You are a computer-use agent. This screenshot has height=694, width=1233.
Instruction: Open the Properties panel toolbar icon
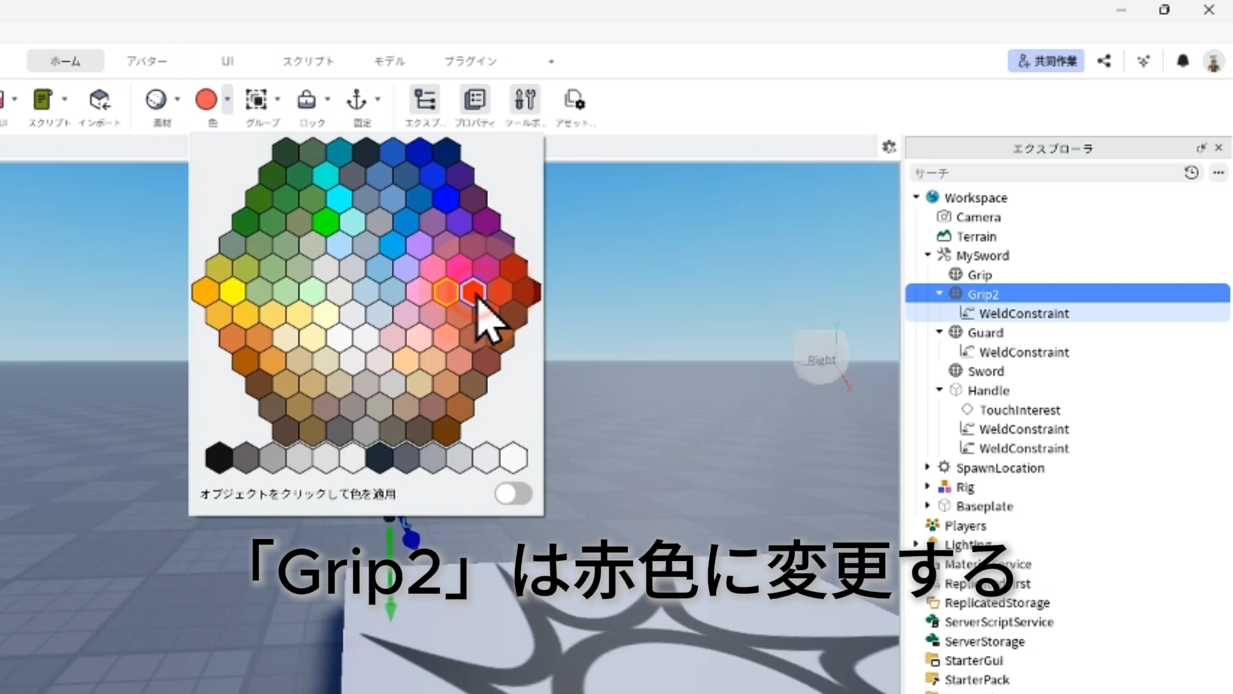tap(475, 100)
